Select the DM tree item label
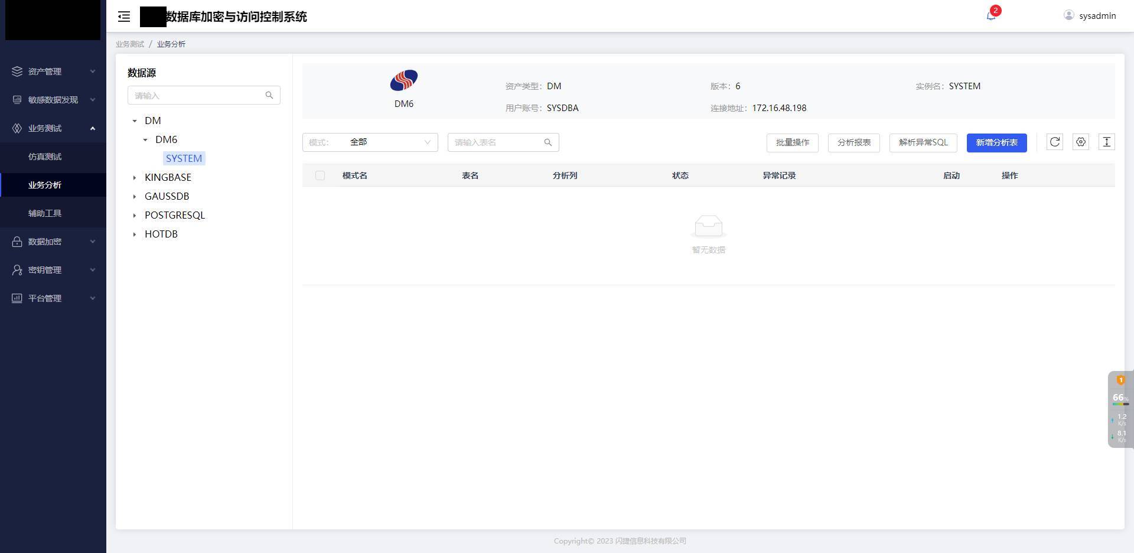The image size is (1134, 553). [x=153, y=121]
